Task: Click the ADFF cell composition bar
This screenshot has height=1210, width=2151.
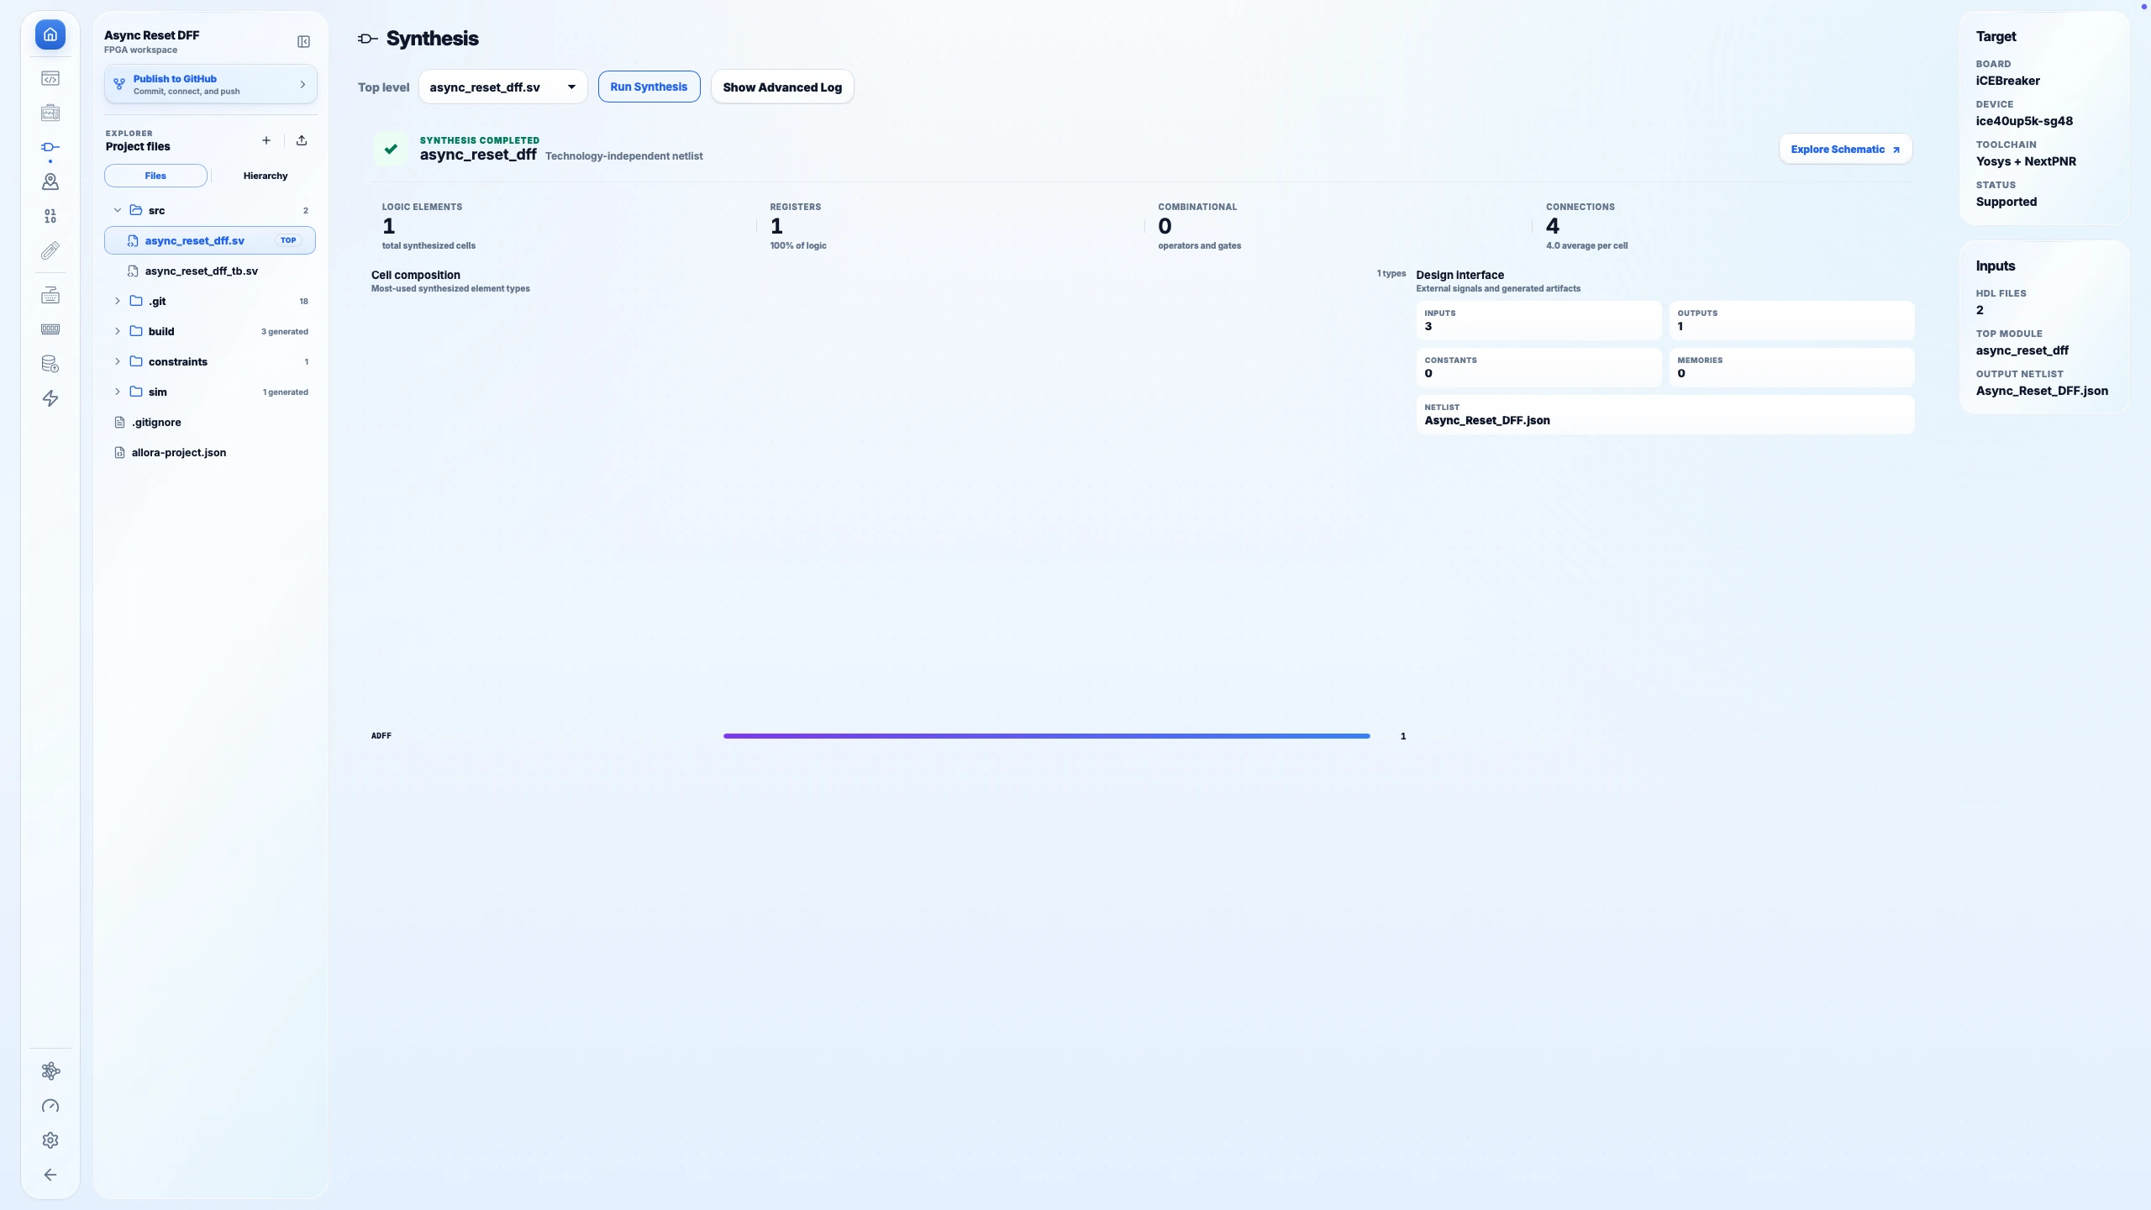Action: 1046,736
